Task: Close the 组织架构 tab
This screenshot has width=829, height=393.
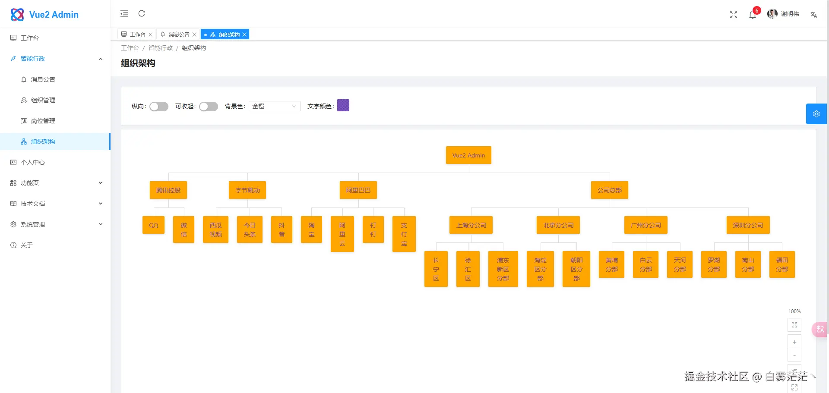Action: pos(244,35)
